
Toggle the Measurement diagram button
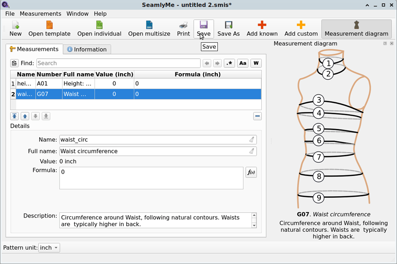coord(356,29)
